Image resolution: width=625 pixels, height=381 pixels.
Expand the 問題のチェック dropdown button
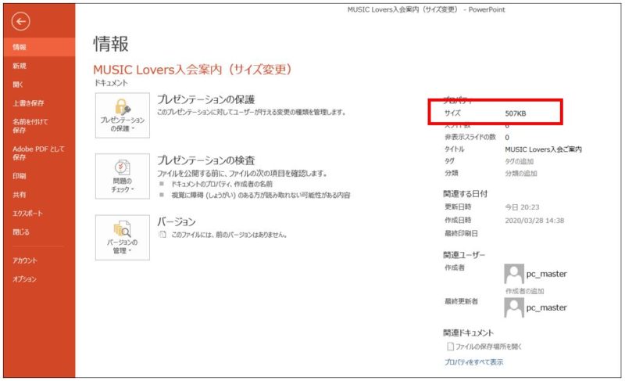123,176
